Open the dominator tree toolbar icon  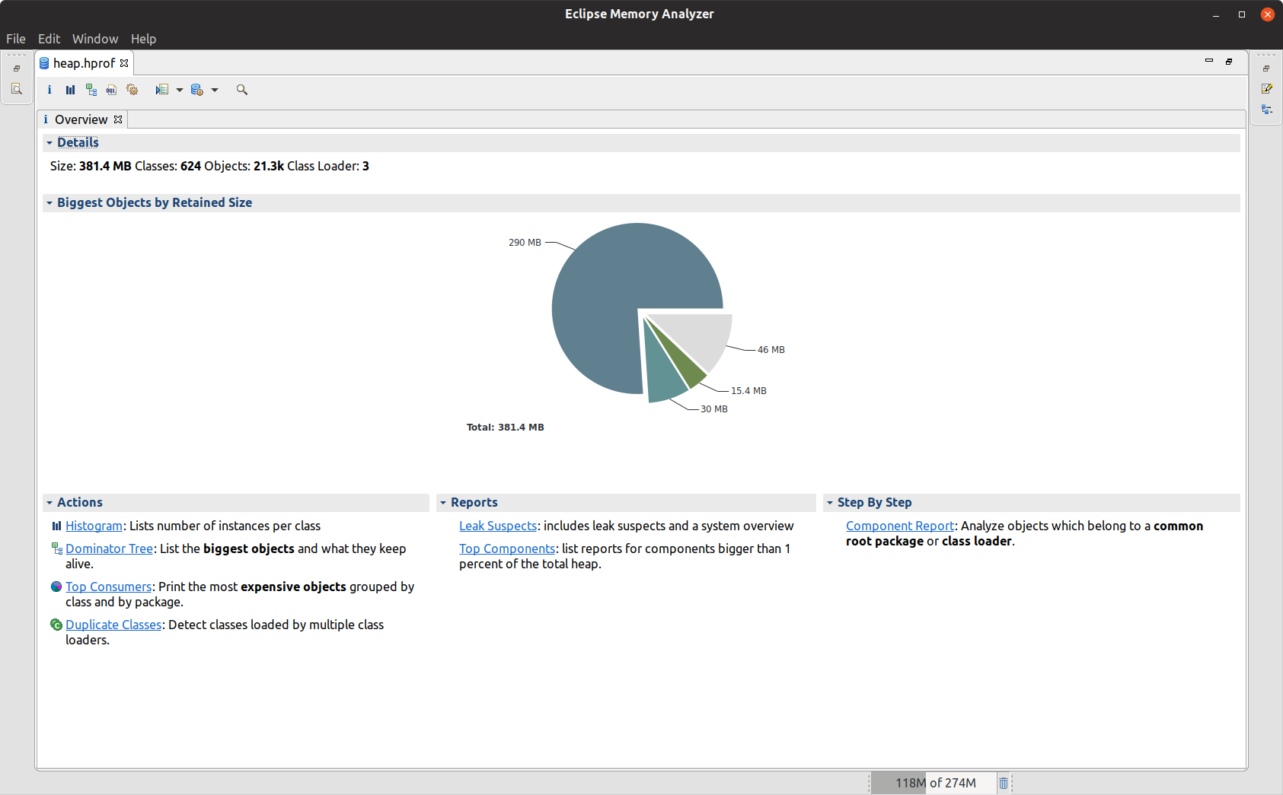91,90
